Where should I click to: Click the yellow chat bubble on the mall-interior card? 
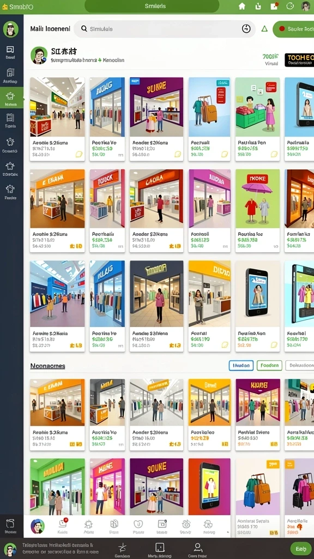tap(78, 154)
